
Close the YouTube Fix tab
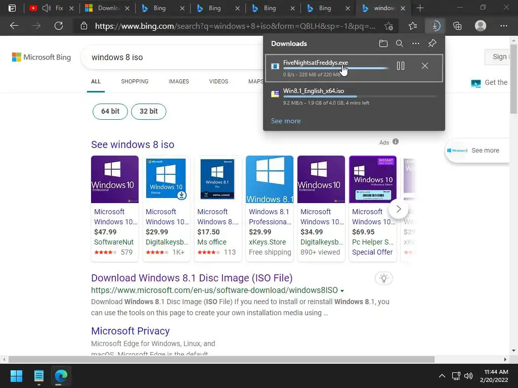tap(71, 9)
